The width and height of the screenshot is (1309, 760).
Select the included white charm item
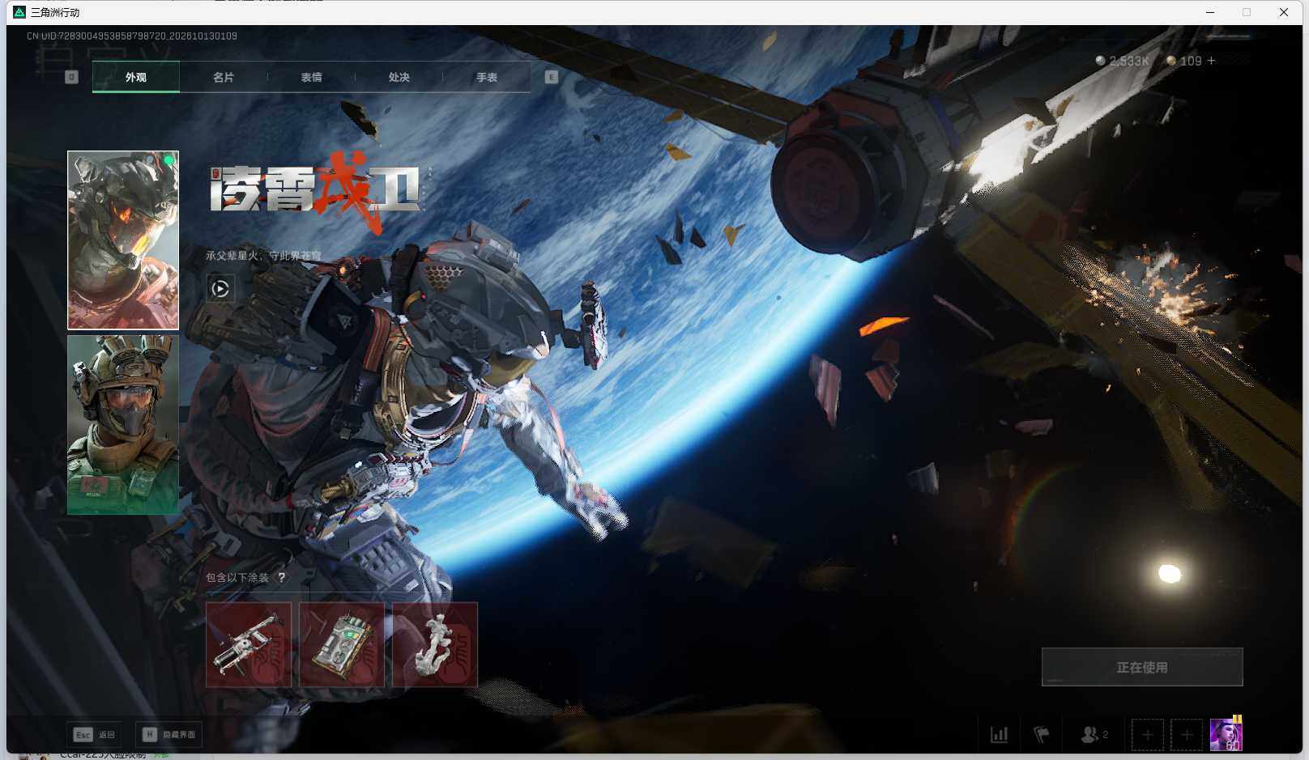pos(435,644)
